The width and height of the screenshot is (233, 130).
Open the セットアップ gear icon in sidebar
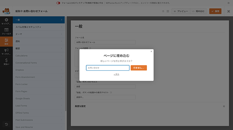tap(6, 21)
